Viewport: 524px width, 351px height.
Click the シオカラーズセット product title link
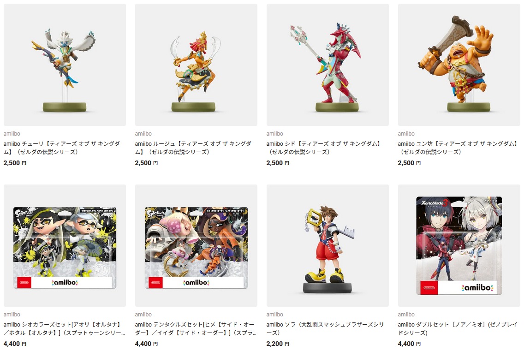(x=64, y=328)
